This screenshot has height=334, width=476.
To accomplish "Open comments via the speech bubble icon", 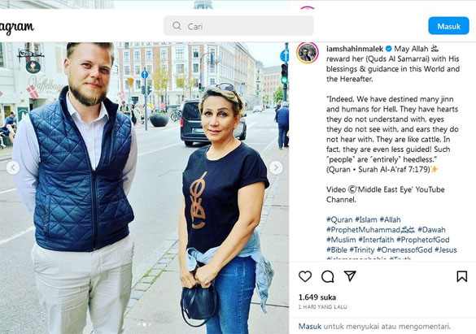I will 328,276.
